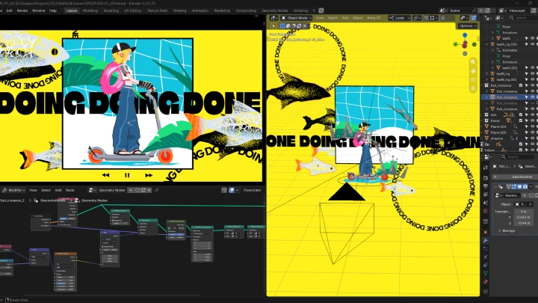Open the Particles properties tab
Image resolution: width=538 pixels, height=303 pixels.
coord(486,248)
